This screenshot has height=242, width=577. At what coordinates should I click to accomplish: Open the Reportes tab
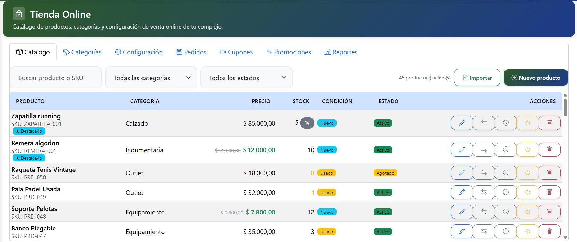(341, 52)
